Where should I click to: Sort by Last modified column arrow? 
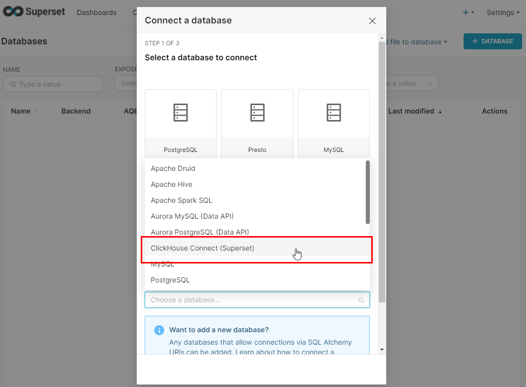point(440,112)
